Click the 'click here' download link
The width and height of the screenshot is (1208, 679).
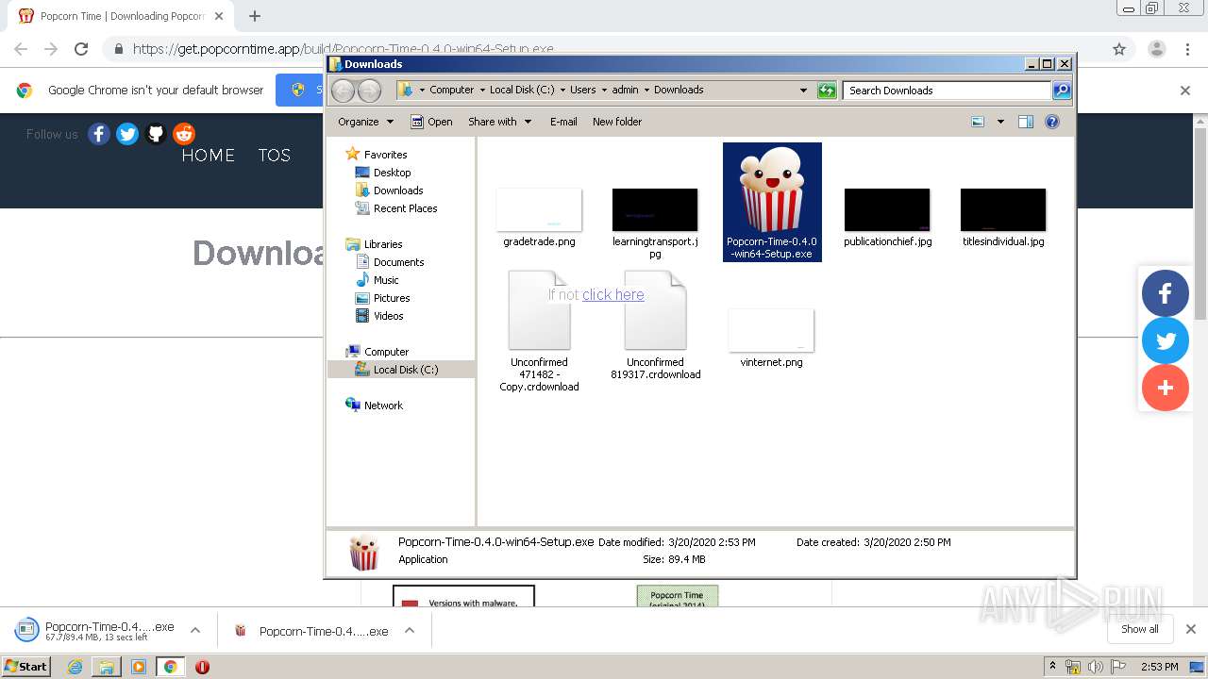(613, 294)
